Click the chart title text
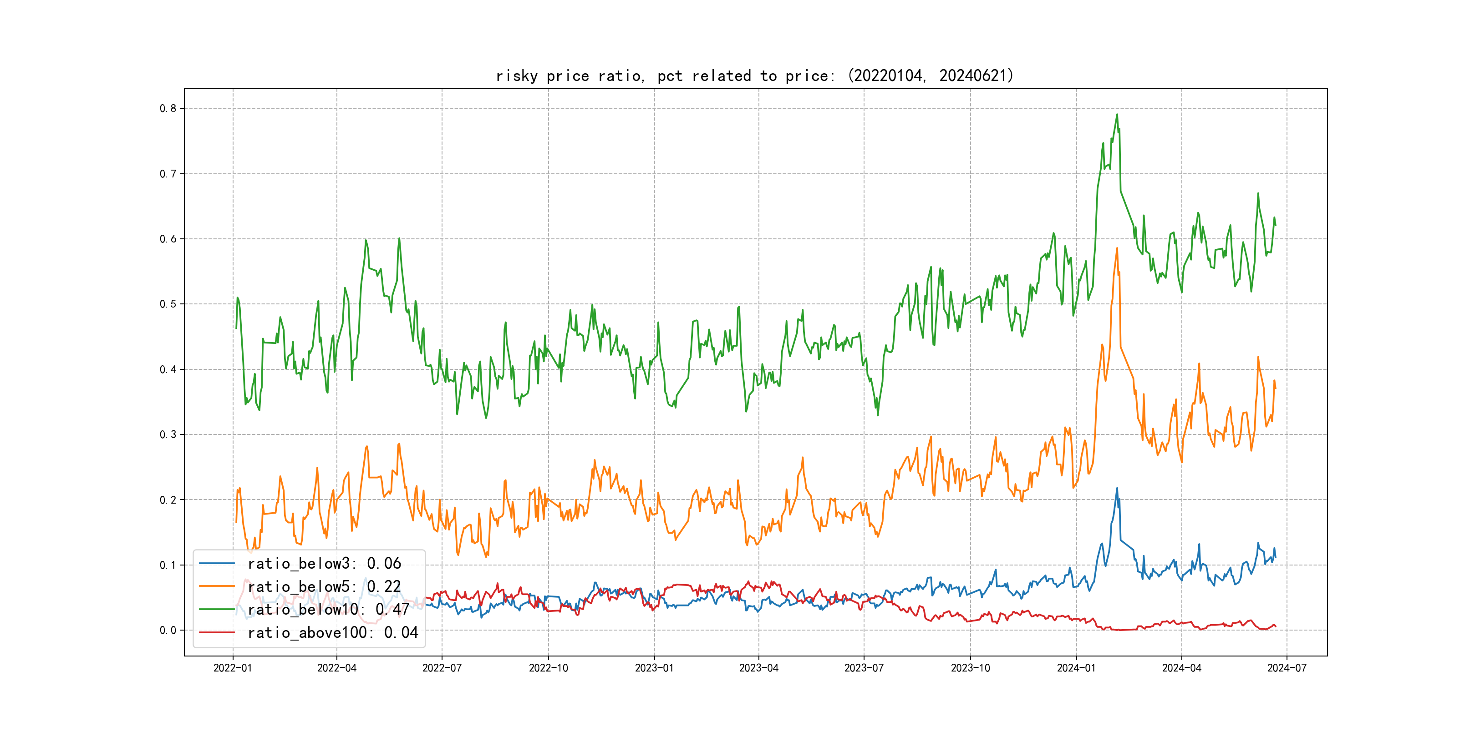Viewport: 1475px width, 737px height. 755,76
